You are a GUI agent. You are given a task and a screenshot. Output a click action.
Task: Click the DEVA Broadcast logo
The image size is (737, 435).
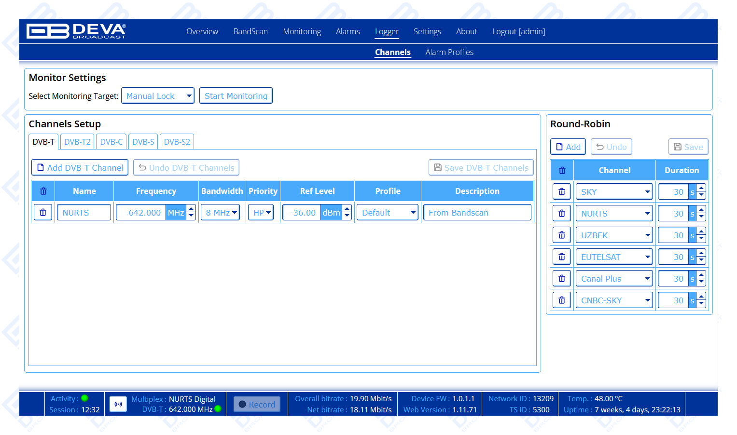tap(76, 31)
